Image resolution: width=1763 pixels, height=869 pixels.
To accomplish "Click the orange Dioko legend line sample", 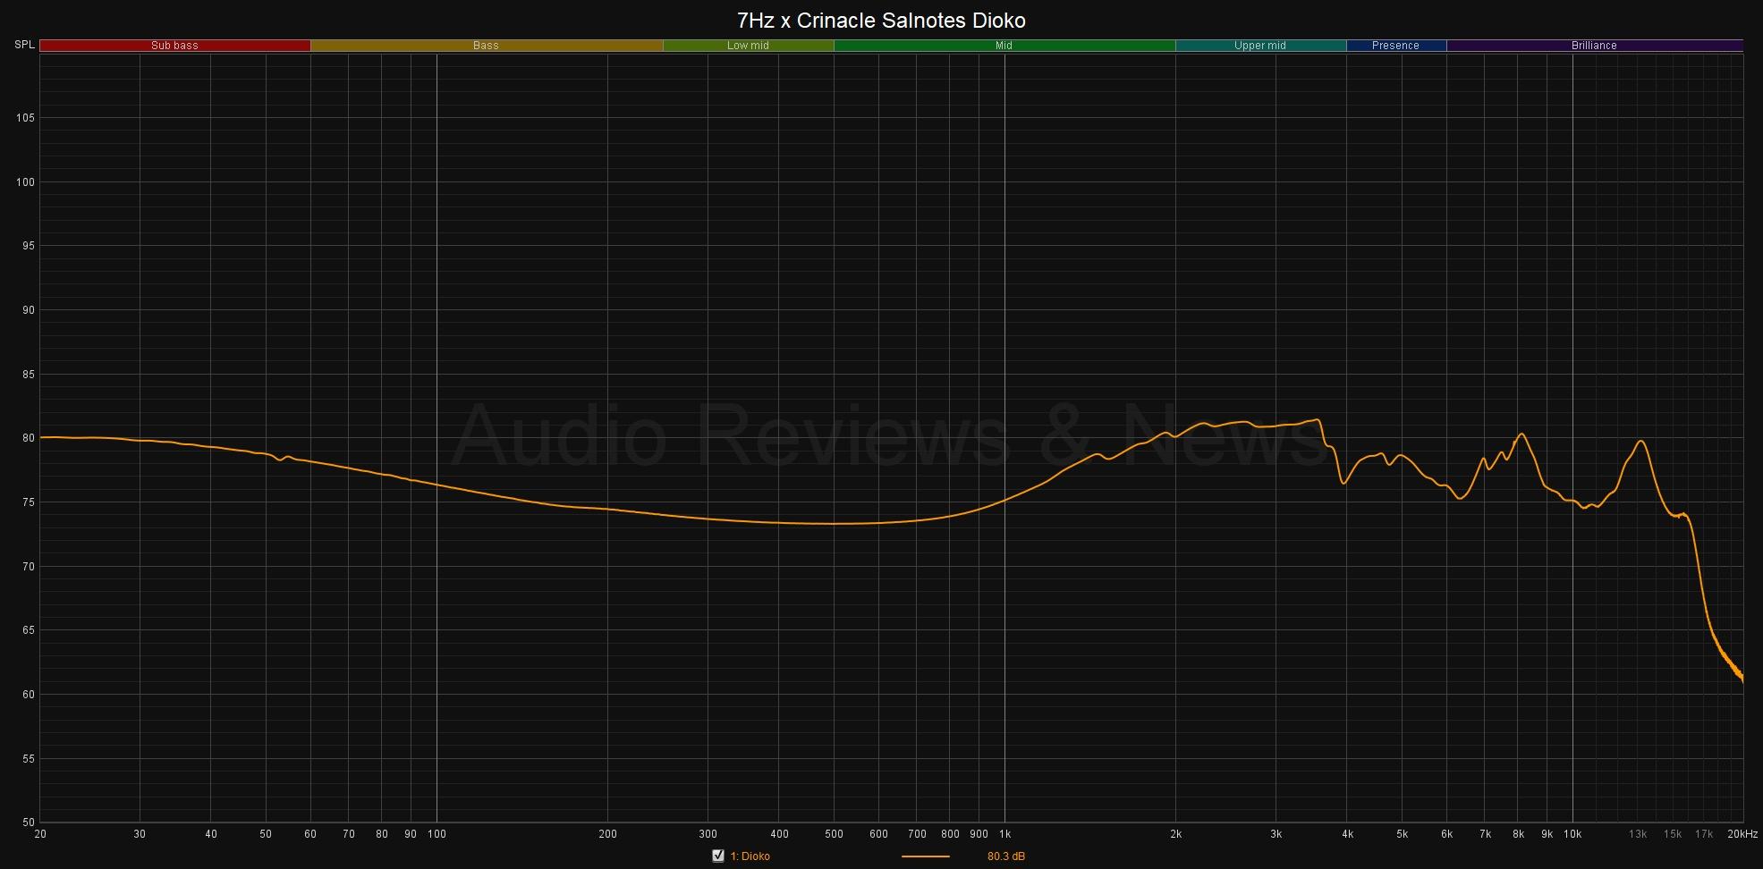I will 925,856.
